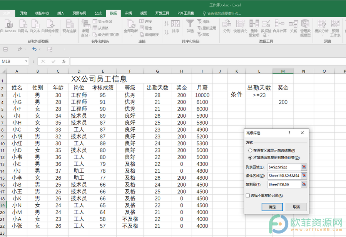Click the list range input field
Viewport: 346px width, 237px height.
284,167
